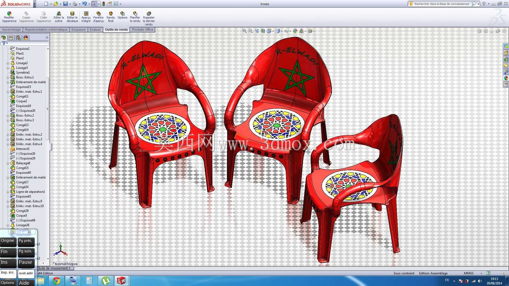This screenshot has width=509, height=286.
Task: Expand the Lissage2 feature
Action: click(x=8, y=63)
